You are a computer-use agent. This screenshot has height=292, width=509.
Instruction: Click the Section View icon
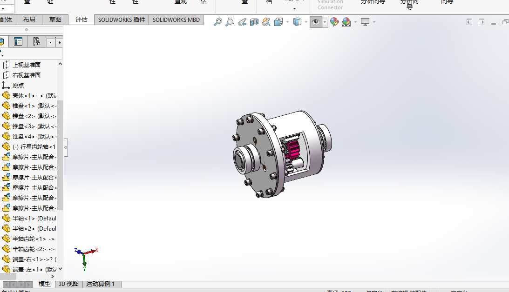tap(254, 22)
